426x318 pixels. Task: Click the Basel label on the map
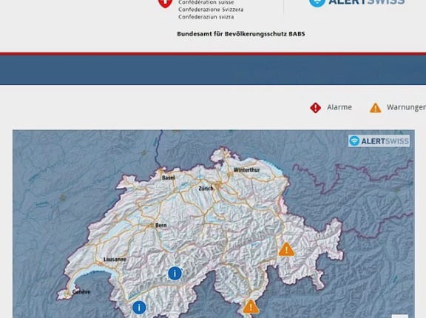click(168, 177)
